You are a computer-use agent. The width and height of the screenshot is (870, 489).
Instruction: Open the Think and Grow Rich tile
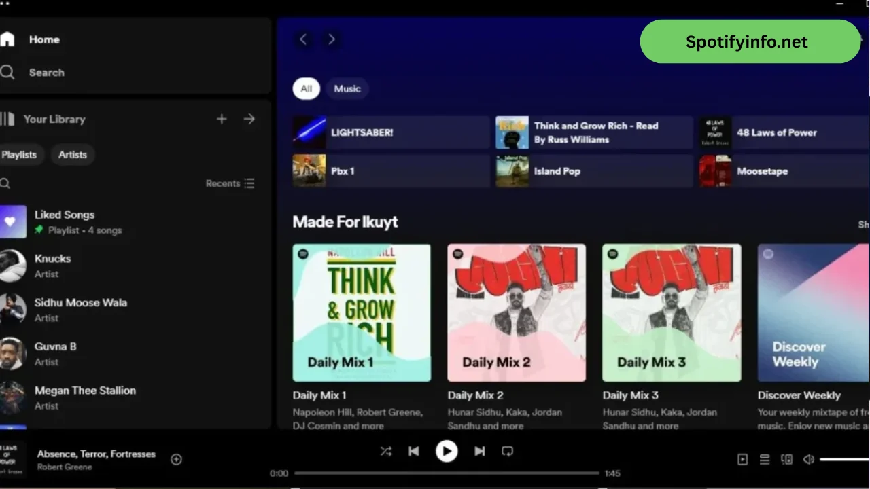pos(594,132)
